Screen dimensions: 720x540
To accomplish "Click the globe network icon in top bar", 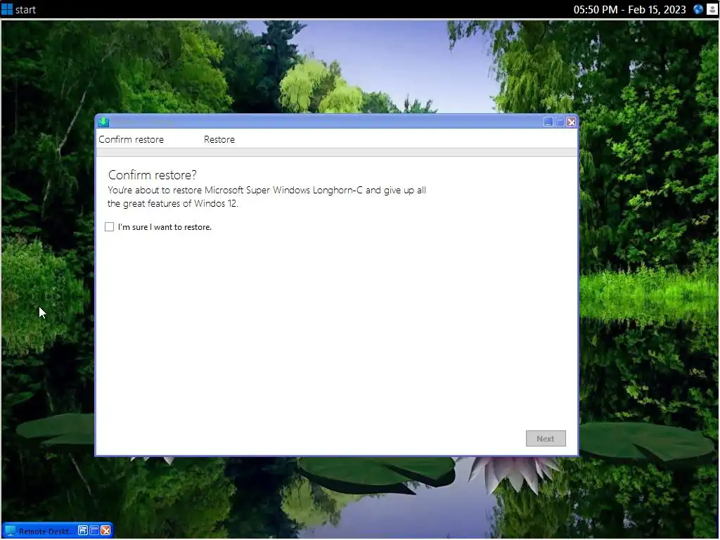I will tap(698, 9).
